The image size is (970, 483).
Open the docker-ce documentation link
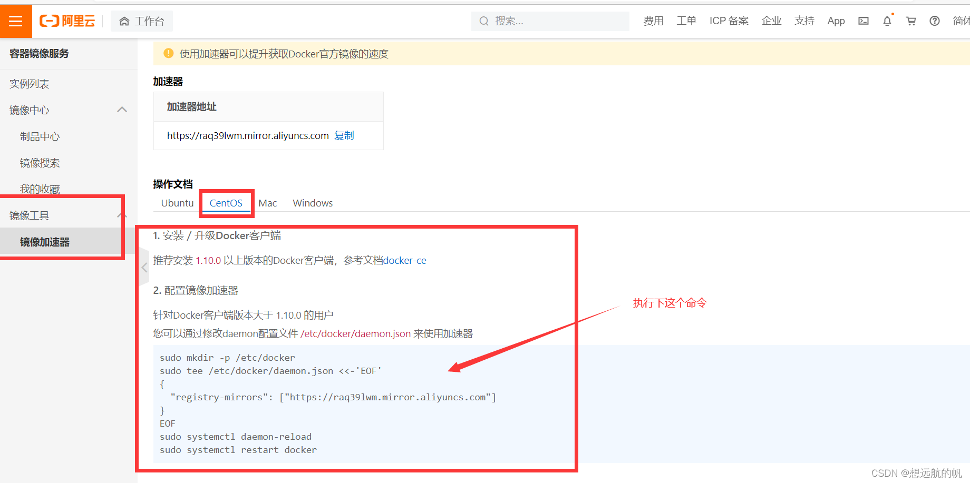click(x=404, y=260)
